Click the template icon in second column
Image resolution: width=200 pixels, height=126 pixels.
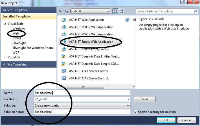point(127,20)
